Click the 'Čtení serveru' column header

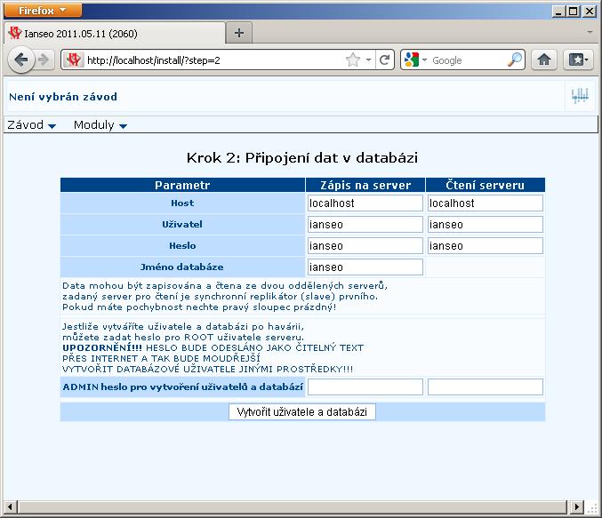(x=486, y=186)
